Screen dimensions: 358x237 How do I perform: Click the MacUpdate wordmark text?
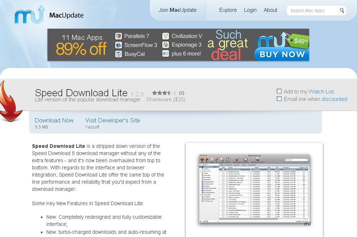click(66, 15)
